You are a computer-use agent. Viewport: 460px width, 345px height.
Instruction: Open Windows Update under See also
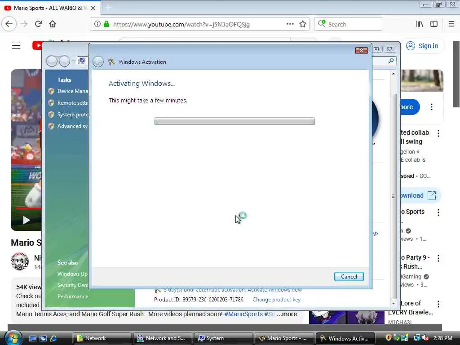tap(72, 274)
